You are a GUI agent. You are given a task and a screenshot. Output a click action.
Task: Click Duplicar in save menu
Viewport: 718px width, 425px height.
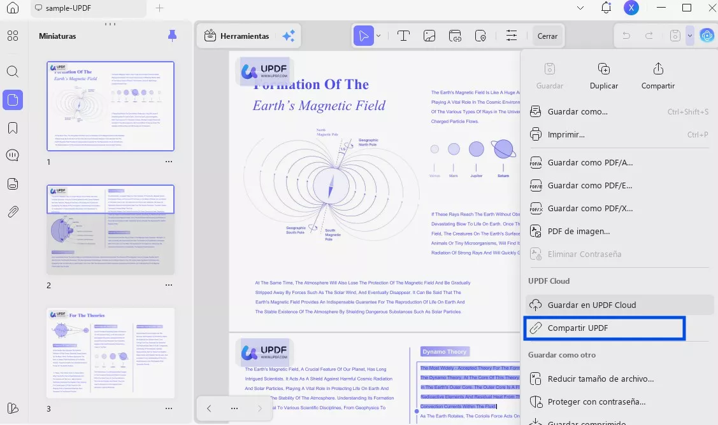coord(604,76)
